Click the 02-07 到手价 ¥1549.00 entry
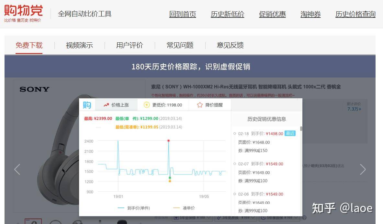Viewport: 383px width, 224px height. coord(260,164)
